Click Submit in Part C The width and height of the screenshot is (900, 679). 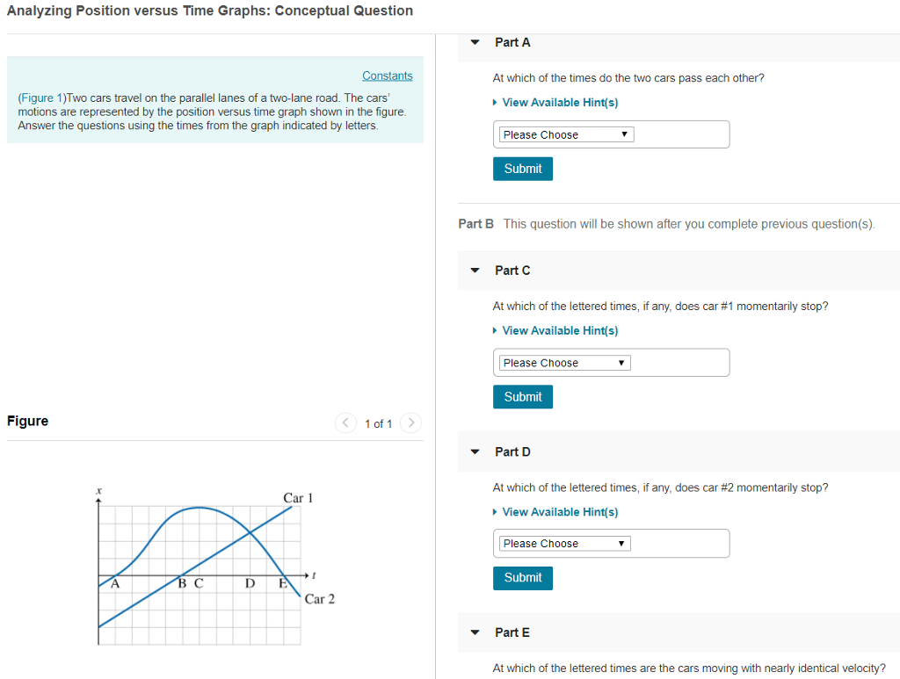(522, 396)
